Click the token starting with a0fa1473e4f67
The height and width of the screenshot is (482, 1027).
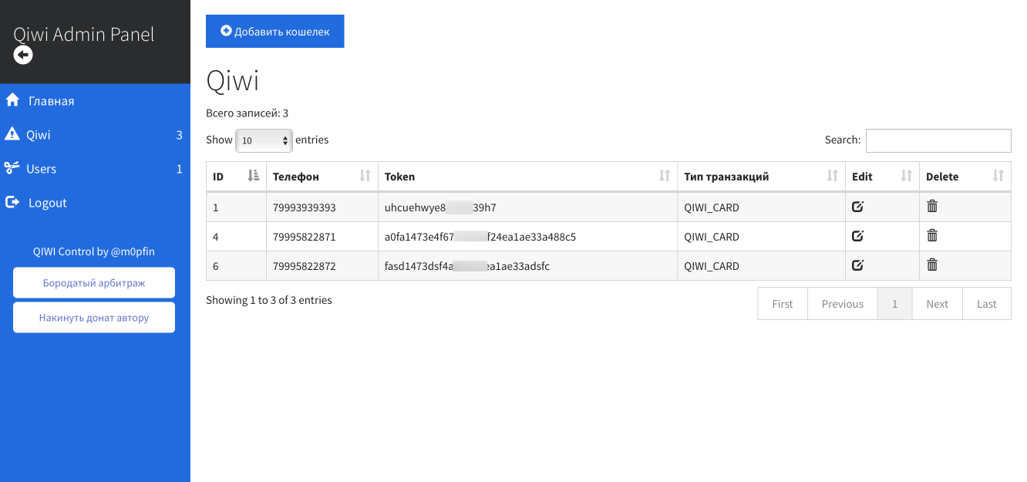pos(480,237)
